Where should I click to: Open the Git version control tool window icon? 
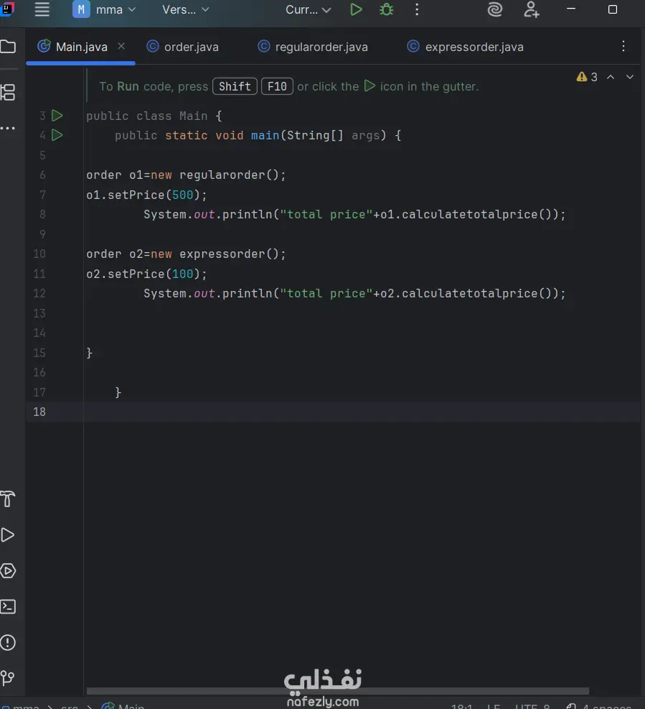tap(8, 677)
